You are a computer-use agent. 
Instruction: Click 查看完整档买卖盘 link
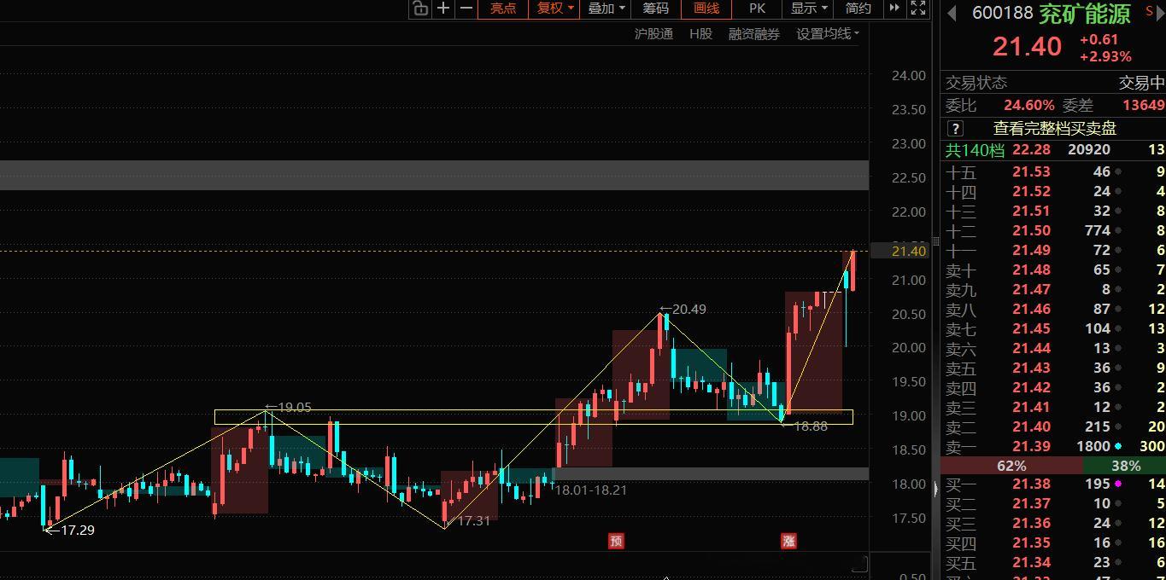(x=1055, y=129)
